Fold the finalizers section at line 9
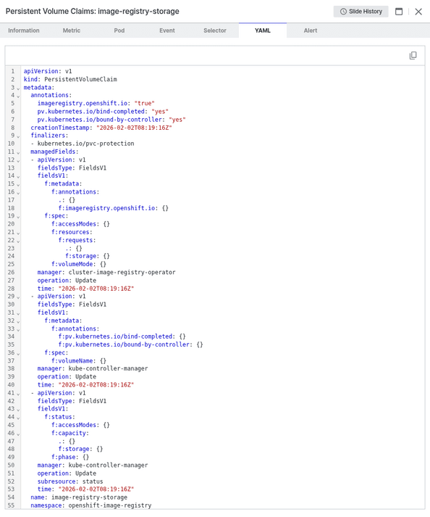The height and width of the screenshot is (517, 430). coord(18,136)
